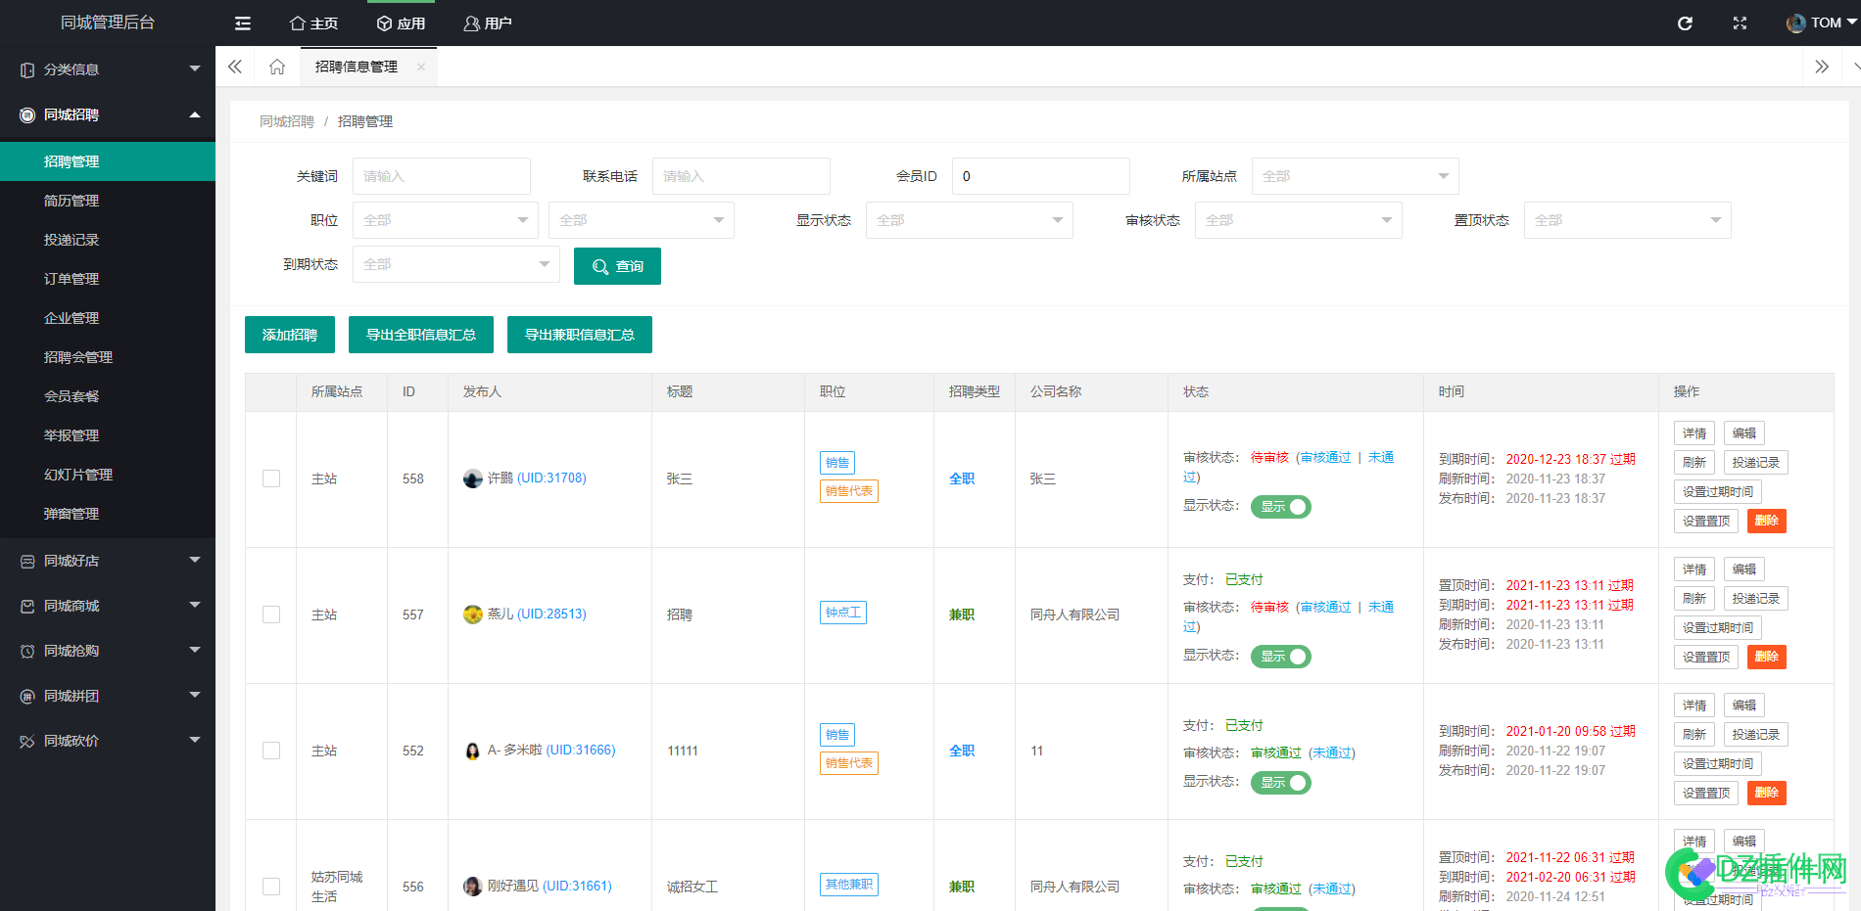Open the 主页 navigation item
The image size is (1861, 911).
click(x=312, y=23)
